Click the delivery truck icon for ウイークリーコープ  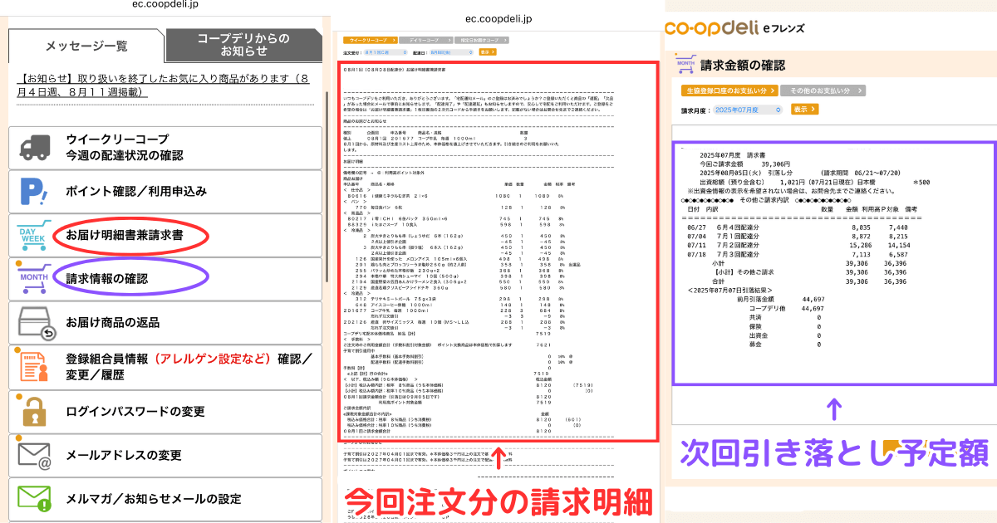35,147
